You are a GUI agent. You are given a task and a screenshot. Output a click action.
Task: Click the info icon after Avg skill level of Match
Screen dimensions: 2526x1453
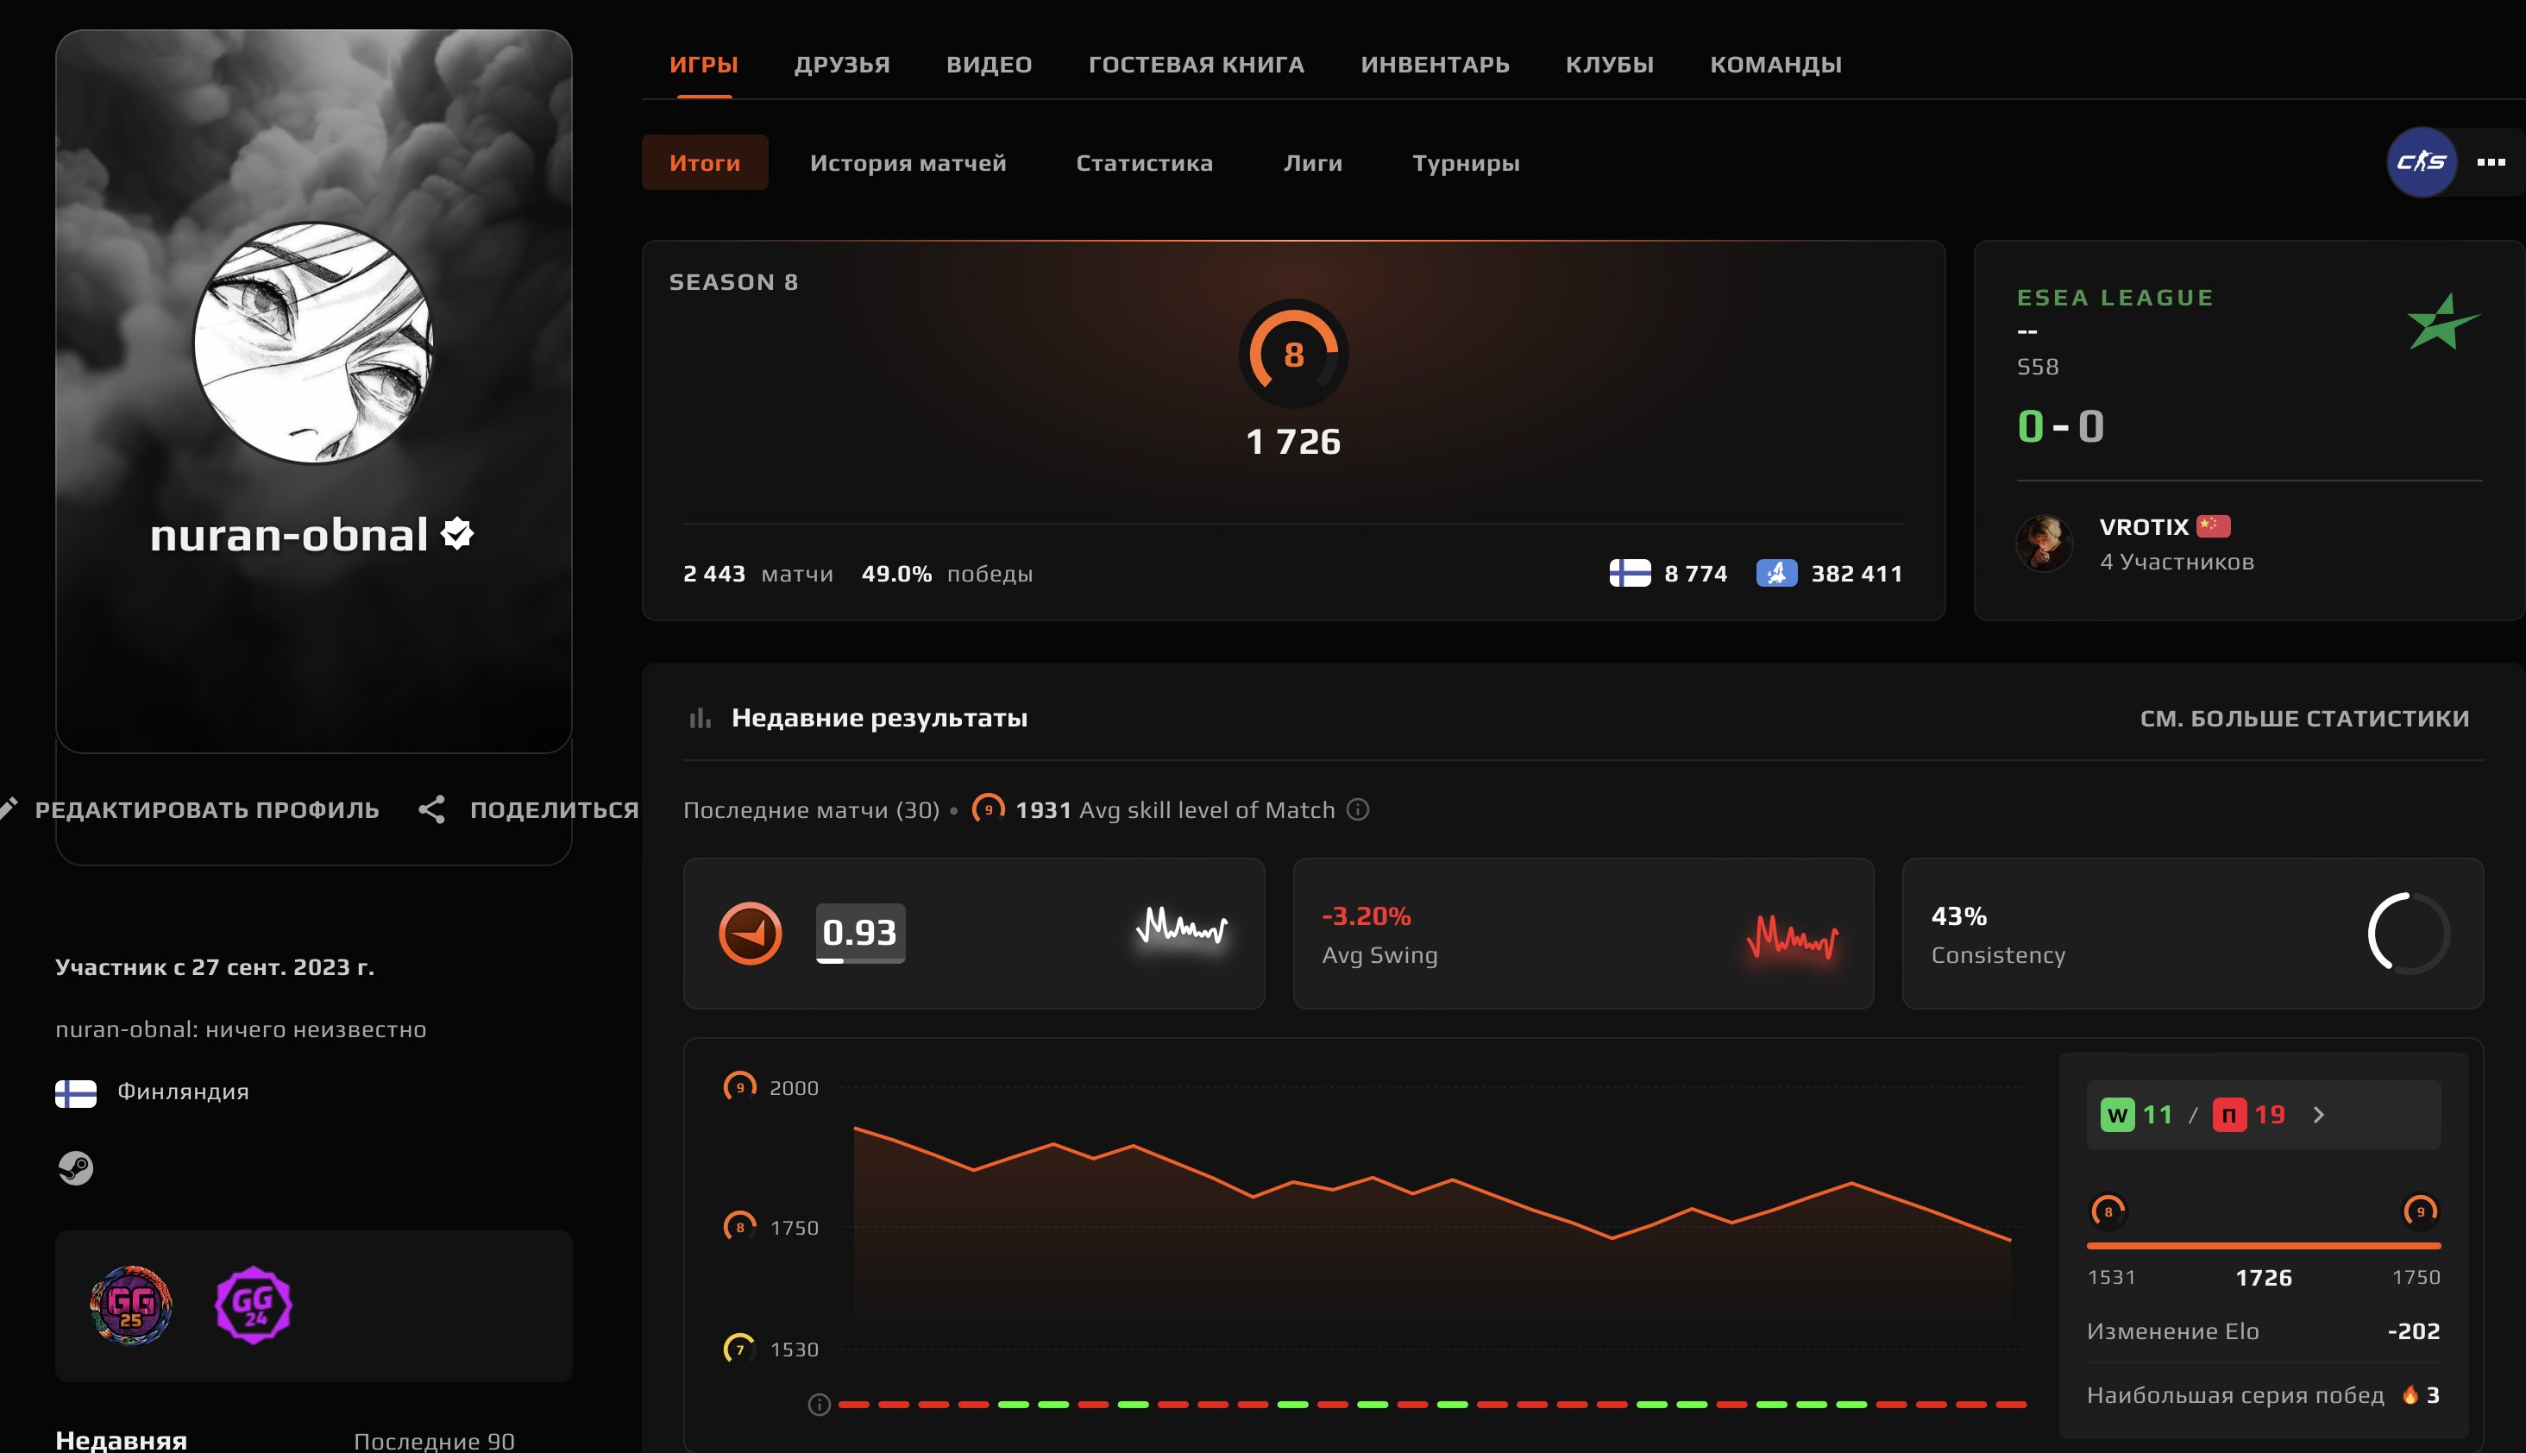[x=1358, y=809]
